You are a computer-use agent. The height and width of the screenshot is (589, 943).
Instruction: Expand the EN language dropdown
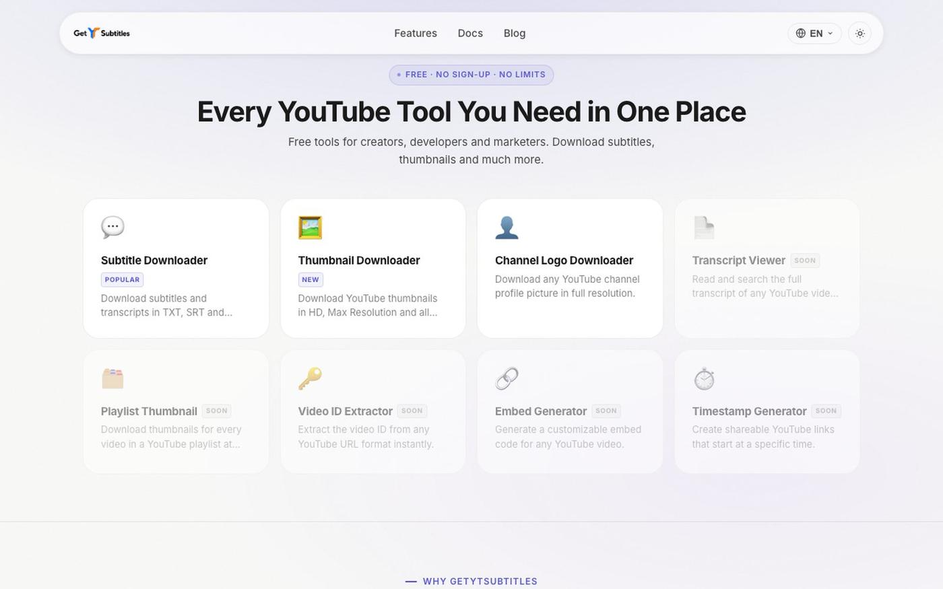[814, 33]
